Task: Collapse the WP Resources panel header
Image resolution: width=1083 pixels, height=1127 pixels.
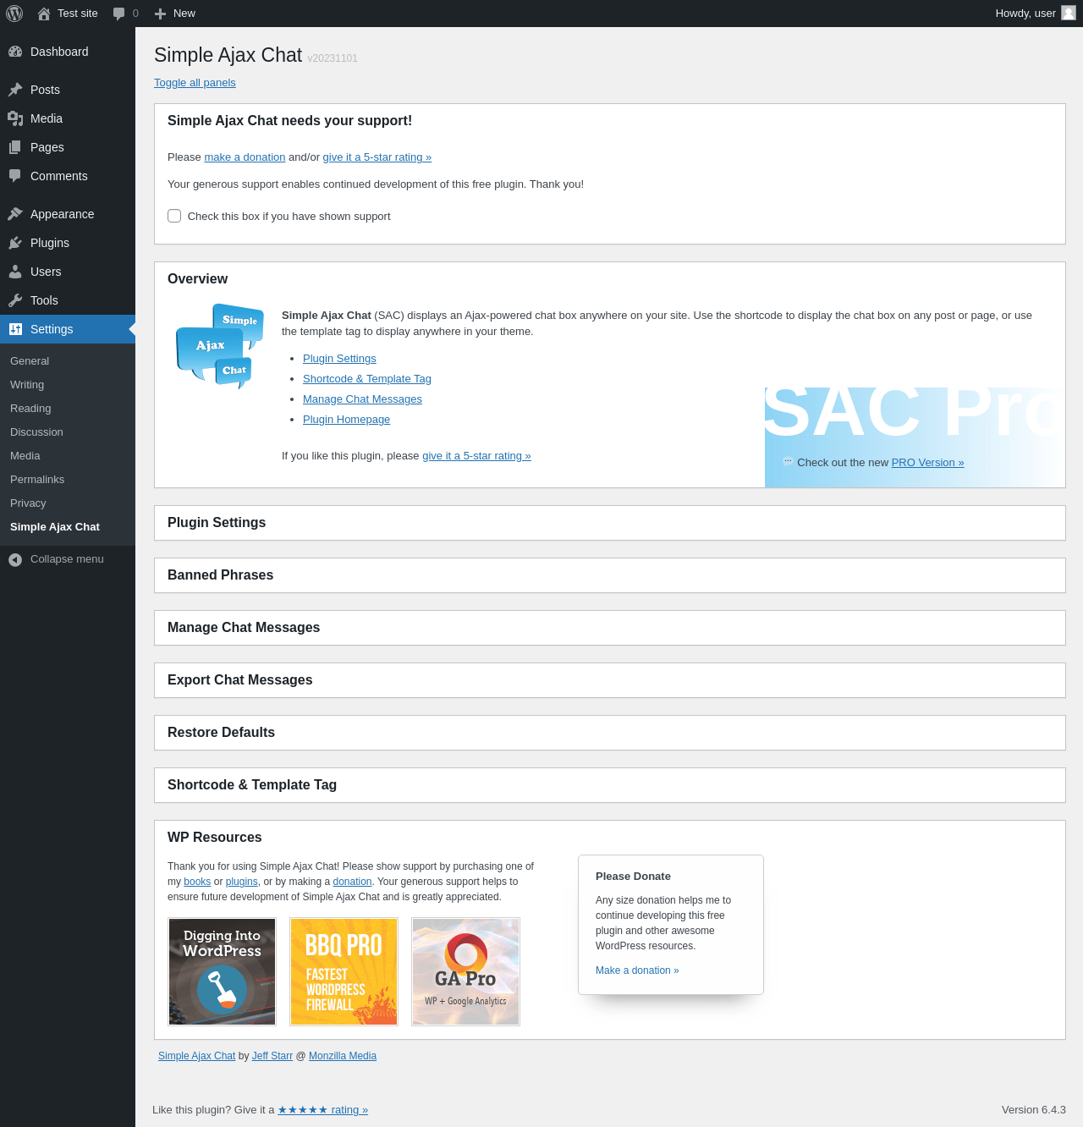Action: pyautogui.click(x=609, y=838)
